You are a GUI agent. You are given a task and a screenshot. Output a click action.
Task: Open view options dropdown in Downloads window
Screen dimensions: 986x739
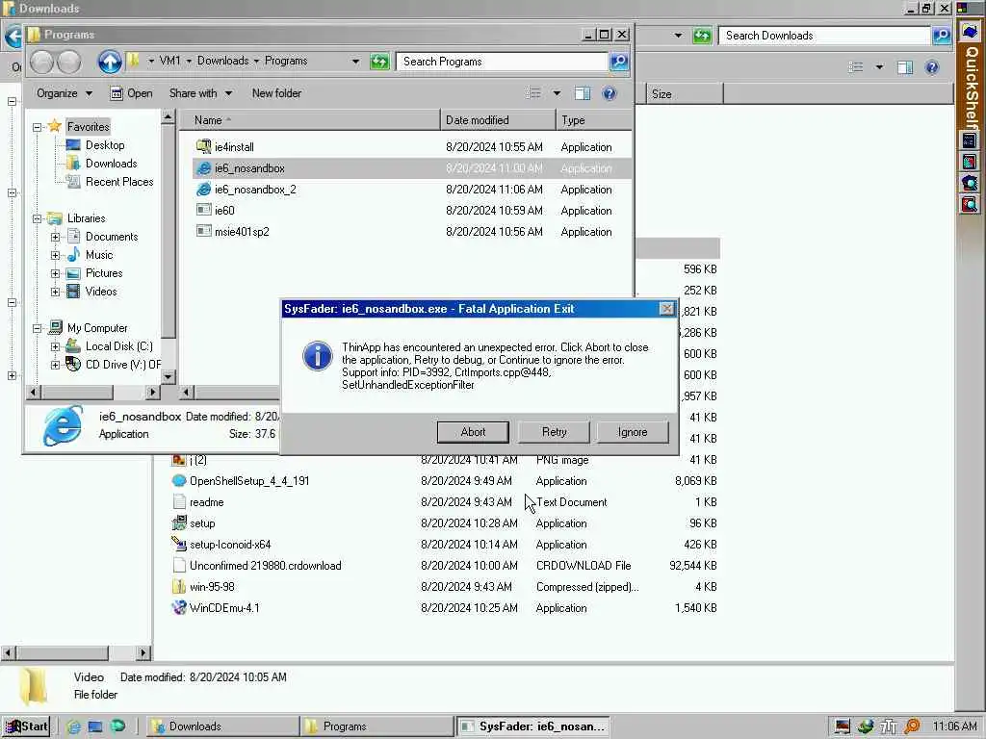click(x=879, y=67)
